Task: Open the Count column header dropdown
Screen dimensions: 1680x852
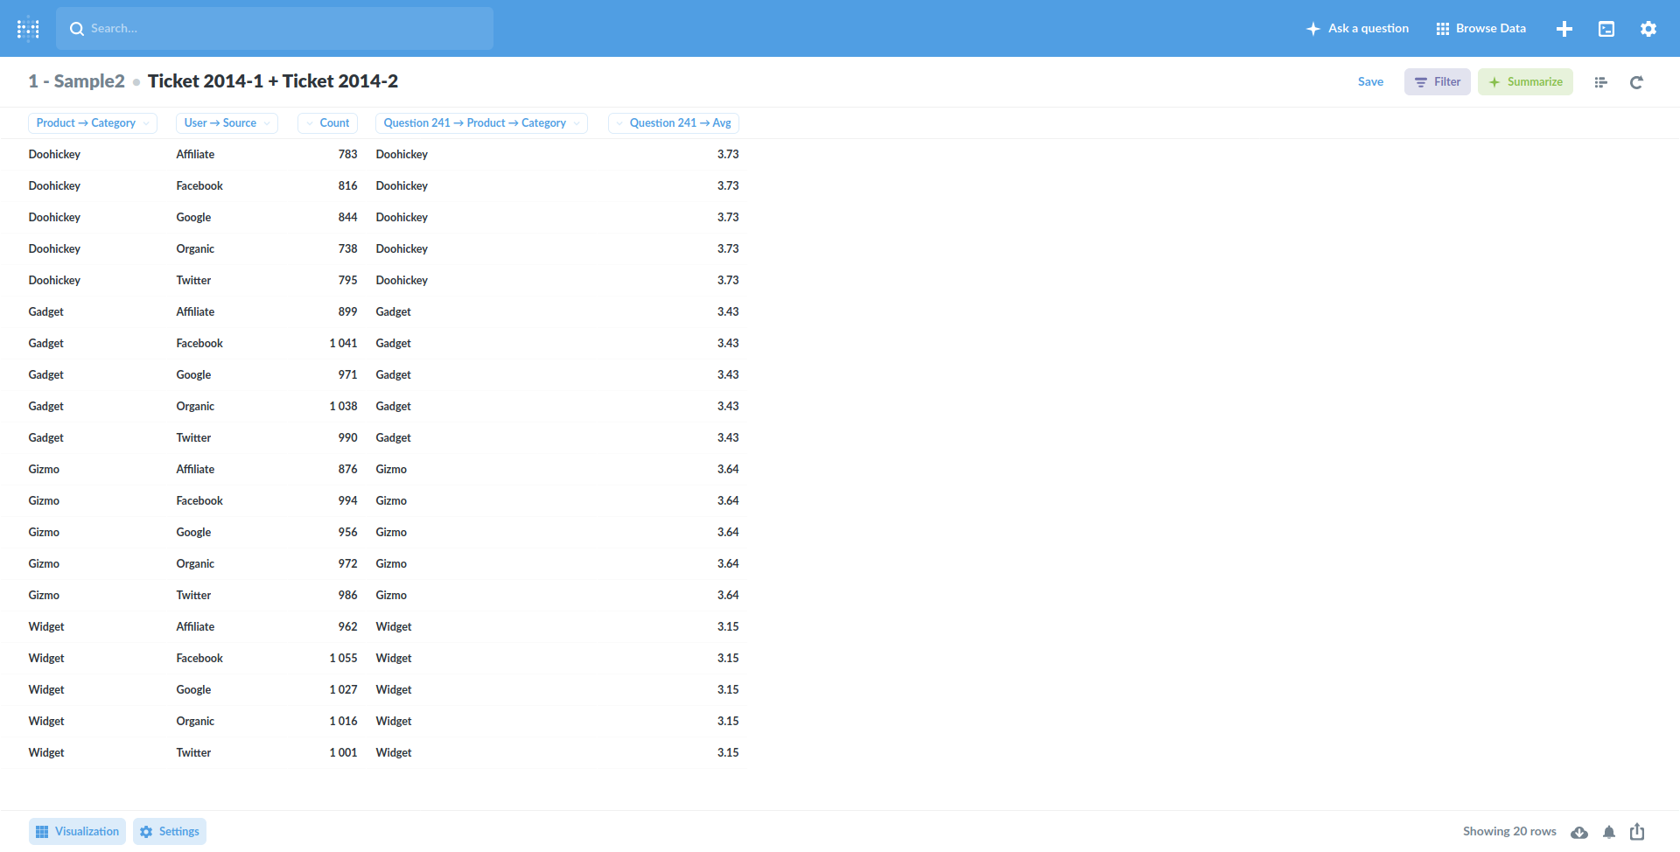Action: (327, 122)
